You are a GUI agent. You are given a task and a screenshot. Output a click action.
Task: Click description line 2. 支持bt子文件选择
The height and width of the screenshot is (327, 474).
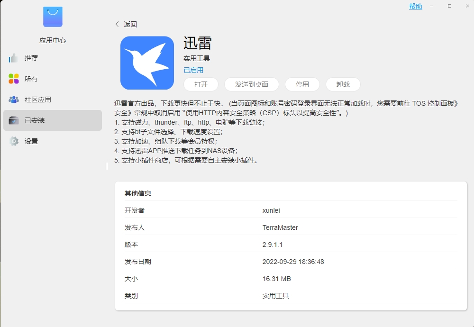tap(168, 132)
